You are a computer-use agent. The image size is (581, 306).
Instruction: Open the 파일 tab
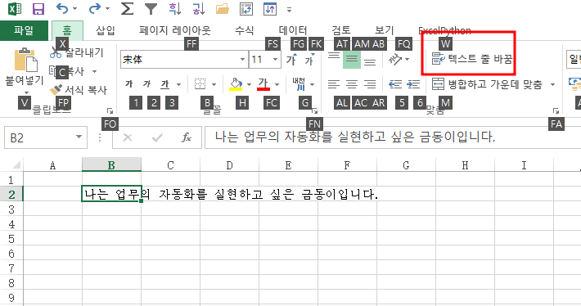tap(24, 30)
